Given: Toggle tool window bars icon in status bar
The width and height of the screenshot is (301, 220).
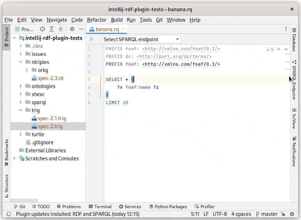Looking at the screenshot, I should point(9,214).
